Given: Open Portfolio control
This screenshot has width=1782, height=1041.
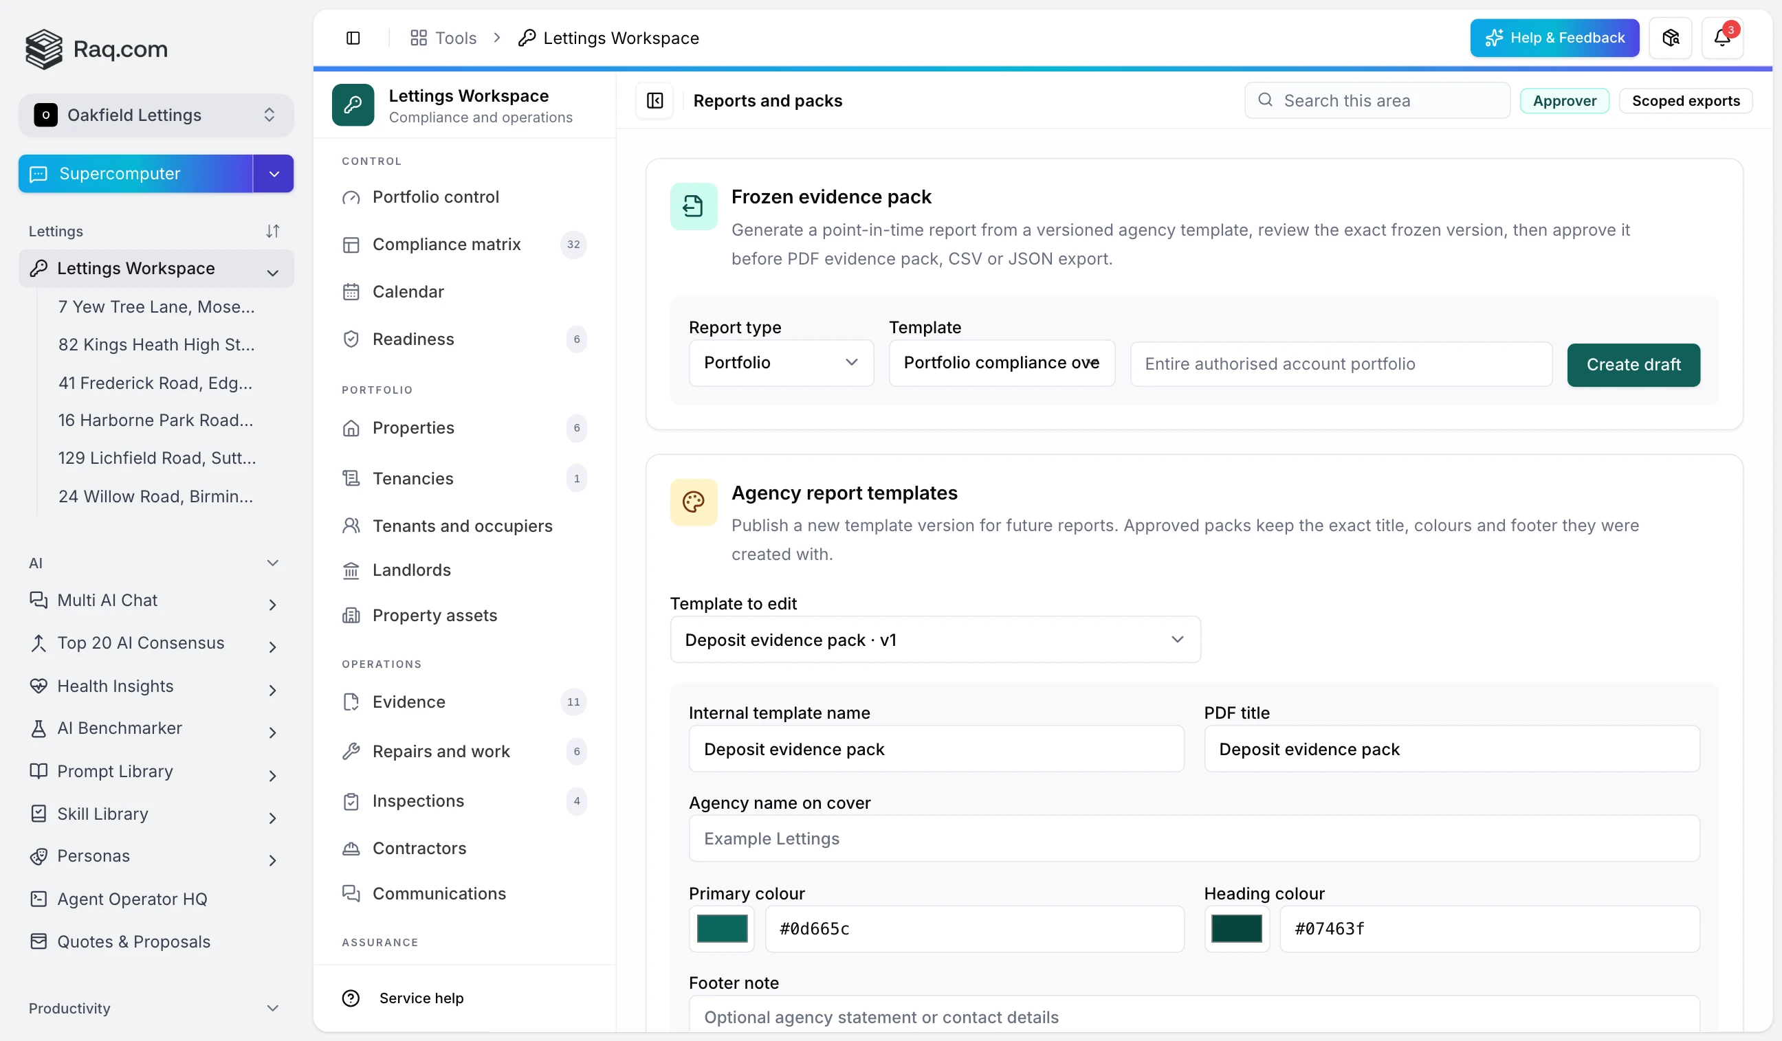Looking at the screenshot, I should coord(464,197).
